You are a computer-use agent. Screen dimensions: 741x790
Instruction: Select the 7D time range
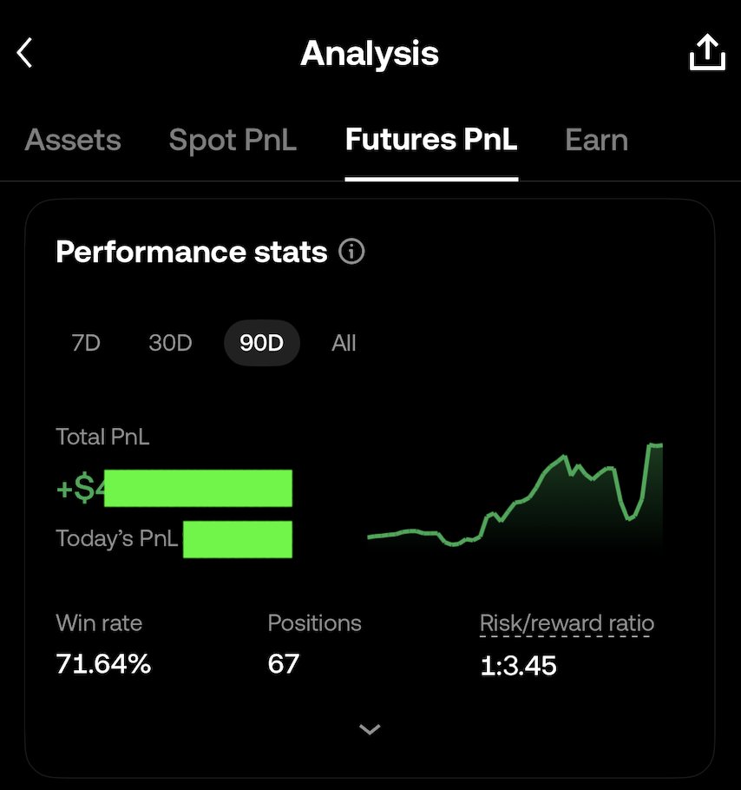coord(86,343)
